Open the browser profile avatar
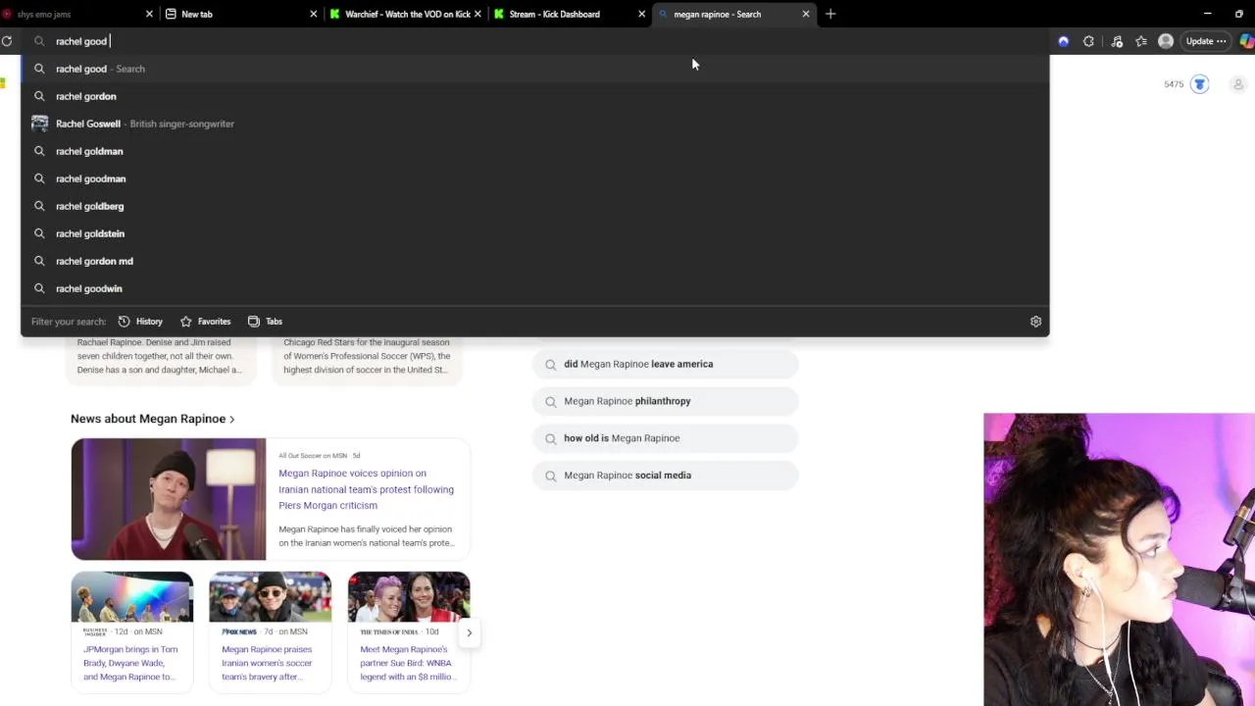This screenshot has height=706, width=1255. 1166,41
